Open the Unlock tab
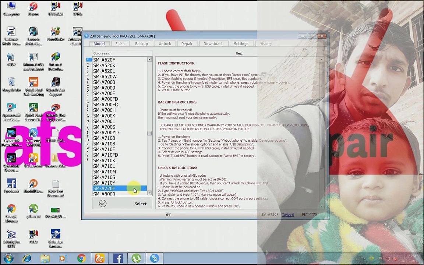 [165, 43]
